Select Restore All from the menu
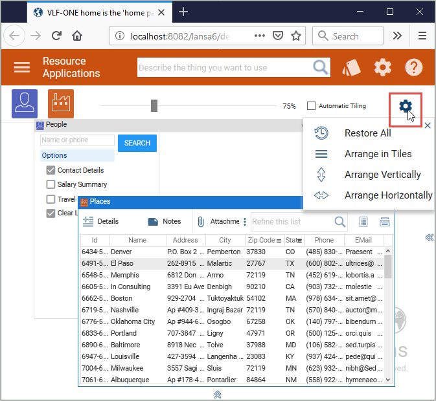This screenshot has height=401, width=436. pos(367,133)
